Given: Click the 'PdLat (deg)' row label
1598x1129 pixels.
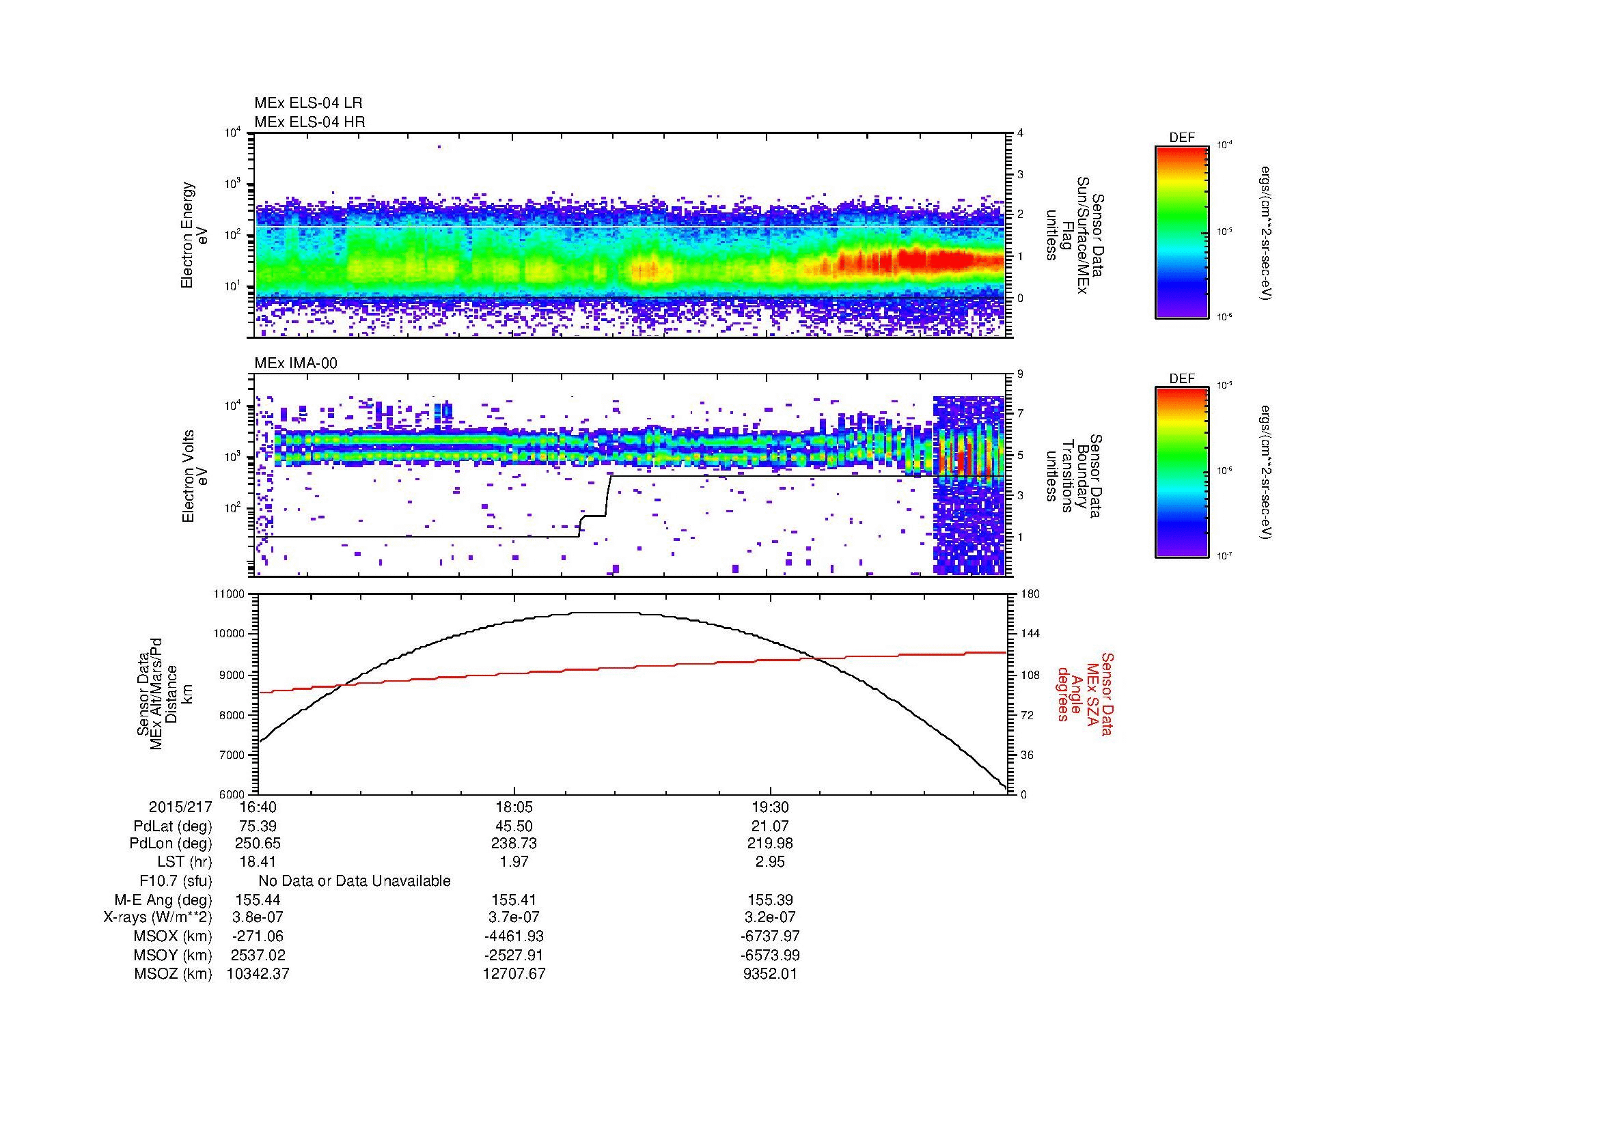Looking at the screenshot, I should (173, 826).
